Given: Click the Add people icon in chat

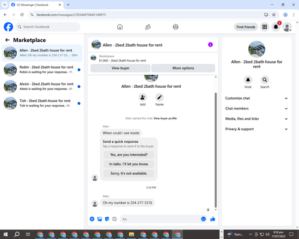Looking at the screenshot, I should pos(143,97).
